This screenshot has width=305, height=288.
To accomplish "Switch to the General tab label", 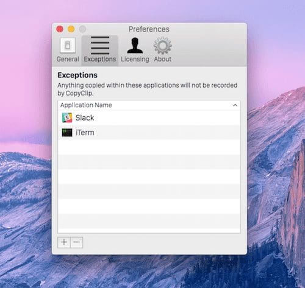I will tap(68, 59).
